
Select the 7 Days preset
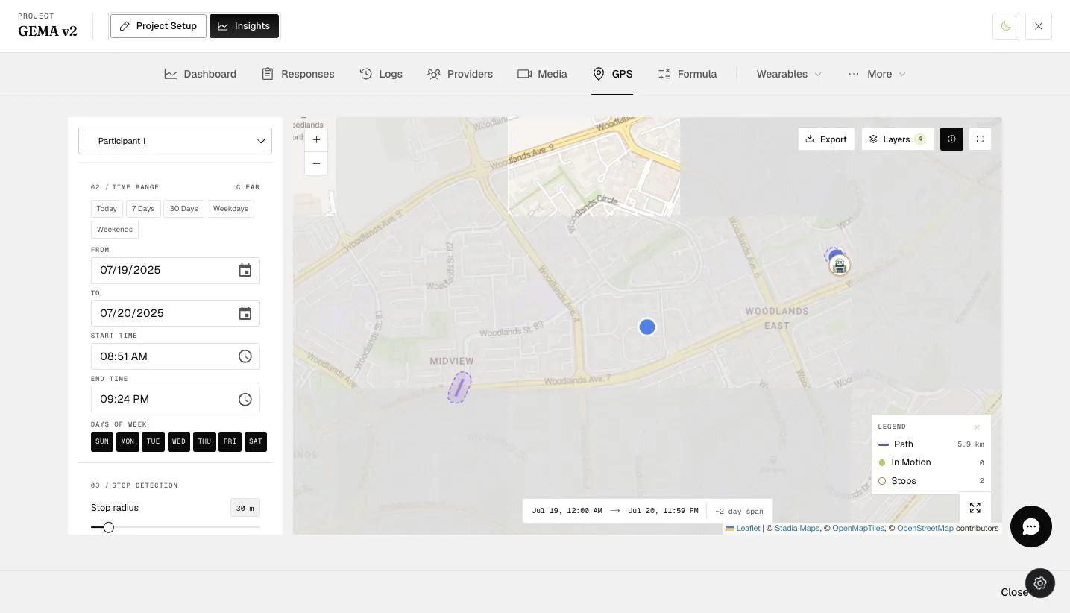tap(143, 209)
